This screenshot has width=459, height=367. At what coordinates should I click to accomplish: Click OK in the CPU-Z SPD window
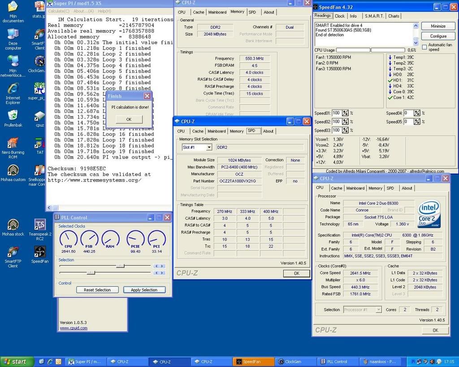[297, 273]
